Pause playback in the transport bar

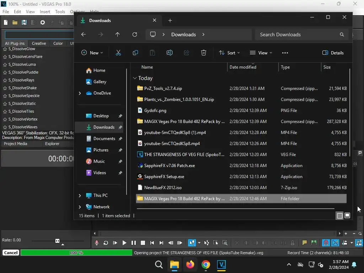[134, 243]
